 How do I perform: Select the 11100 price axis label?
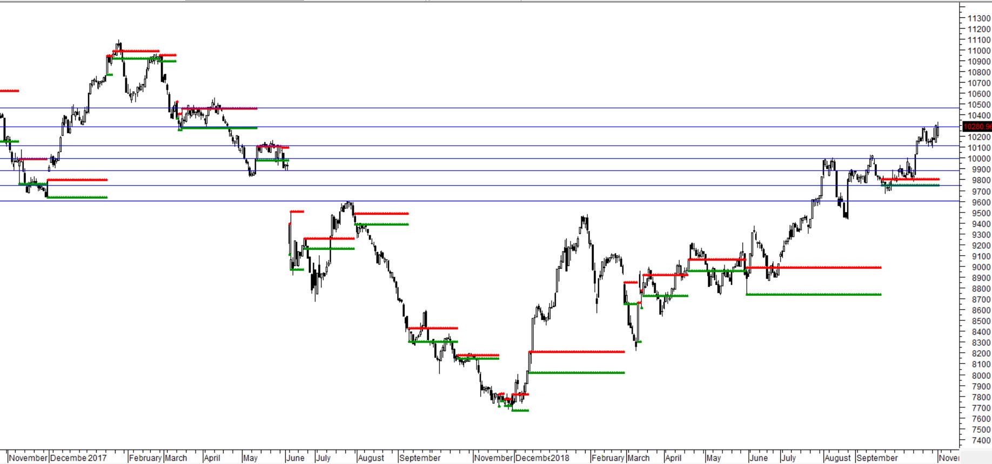tap(980, 40)
